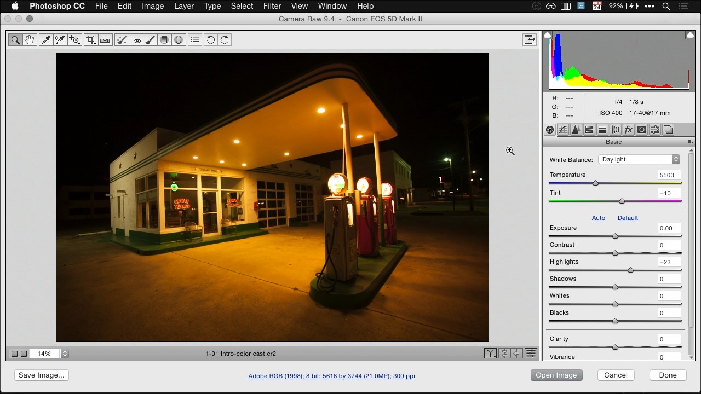This screenshot has height=394, width=701.
Task: Toggle between current settings and defaults
Action: click(531, 354)
